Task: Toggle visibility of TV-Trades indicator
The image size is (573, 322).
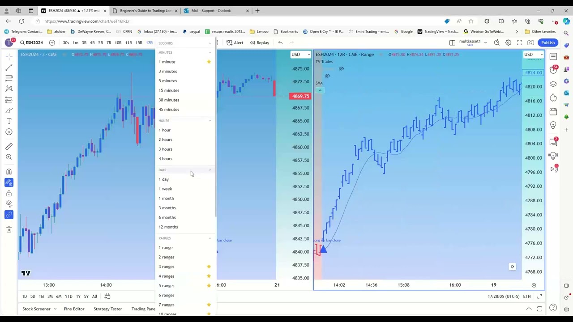Action: (341, 68)
